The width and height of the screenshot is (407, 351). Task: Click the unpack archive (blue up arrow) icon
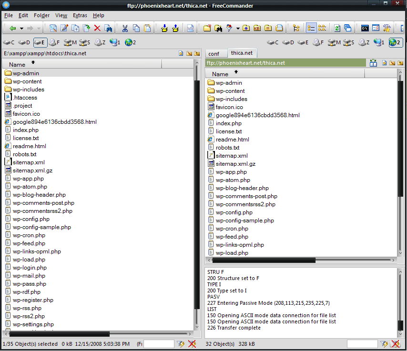point(175,28)
